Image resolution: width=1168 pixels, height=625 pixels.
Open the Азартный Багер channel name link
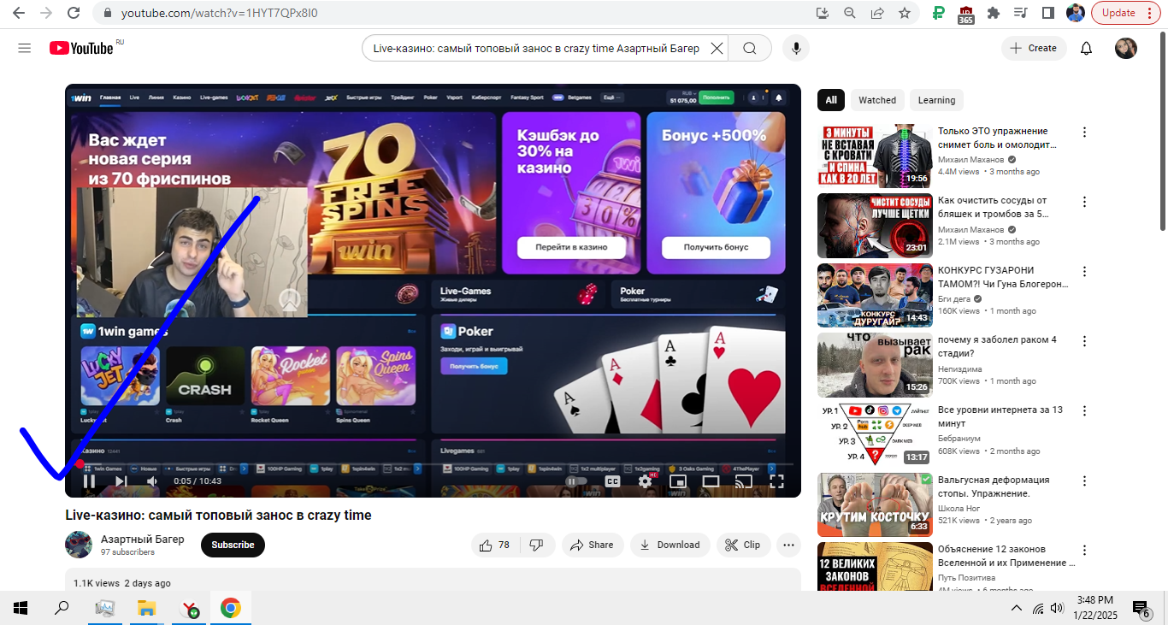coord(143,539)
